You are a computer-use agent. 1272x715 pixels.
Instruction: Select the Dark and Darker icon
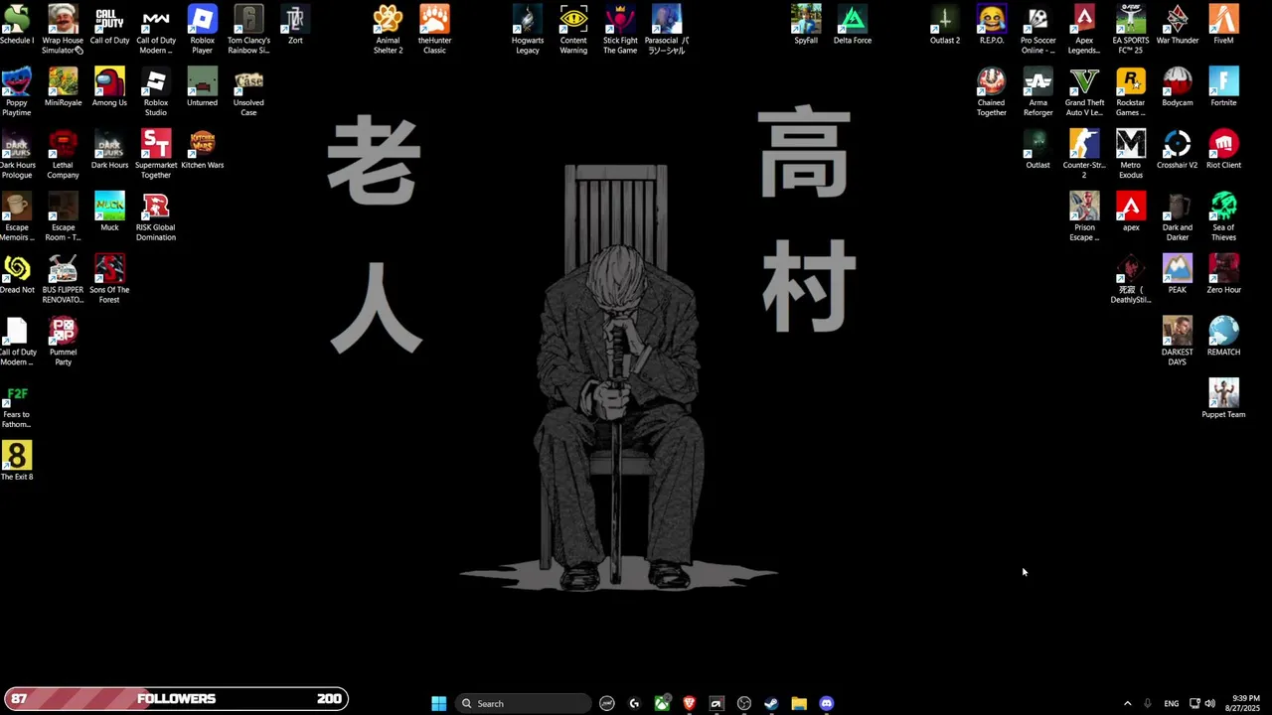[x=1178, y=217]
